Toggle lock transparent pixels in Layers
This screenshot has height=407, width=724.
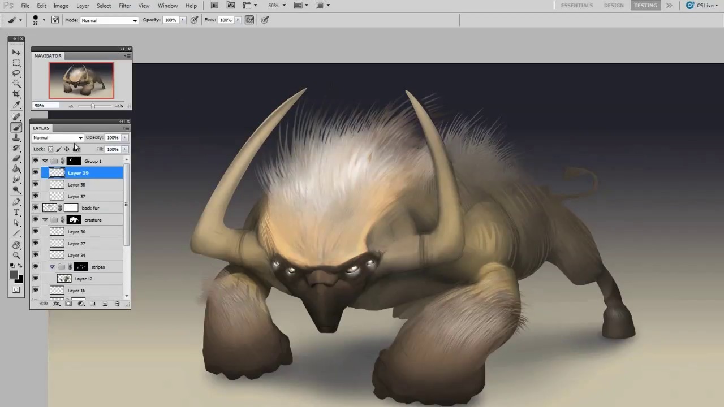click(x=50, y=149)
